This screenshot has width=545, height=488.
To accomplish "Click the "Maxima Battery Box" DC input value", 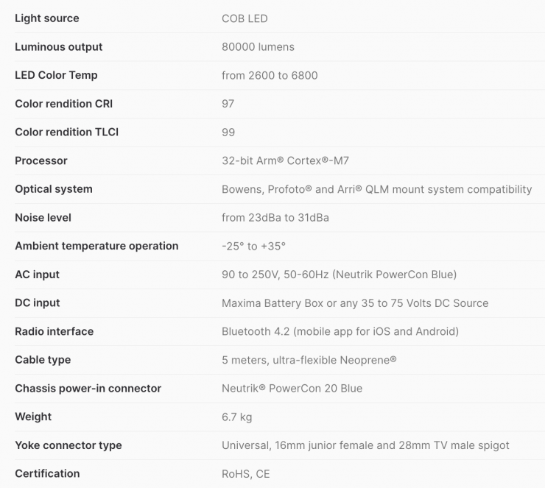I will pos(355,303).
